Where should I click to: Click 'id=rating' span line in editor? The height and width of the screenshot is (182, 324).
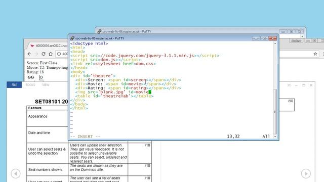(x=128, y=88)
